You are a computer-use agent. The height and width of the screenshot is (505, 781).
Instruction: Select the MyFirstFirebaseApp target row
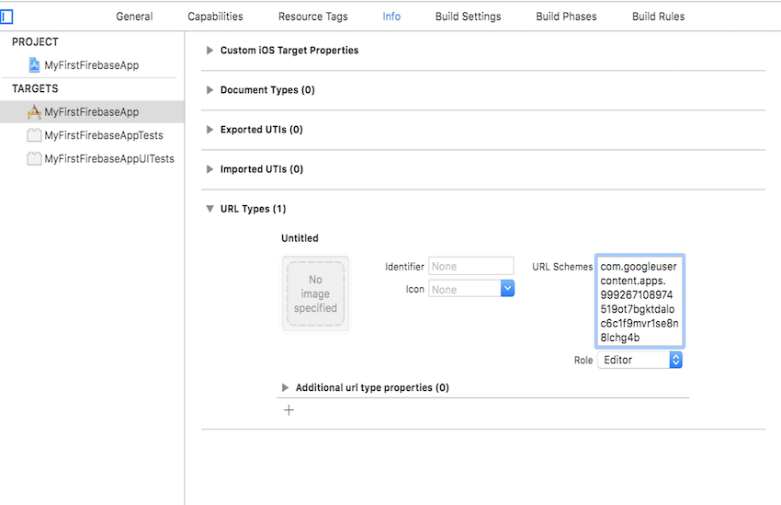click(92, 111)
